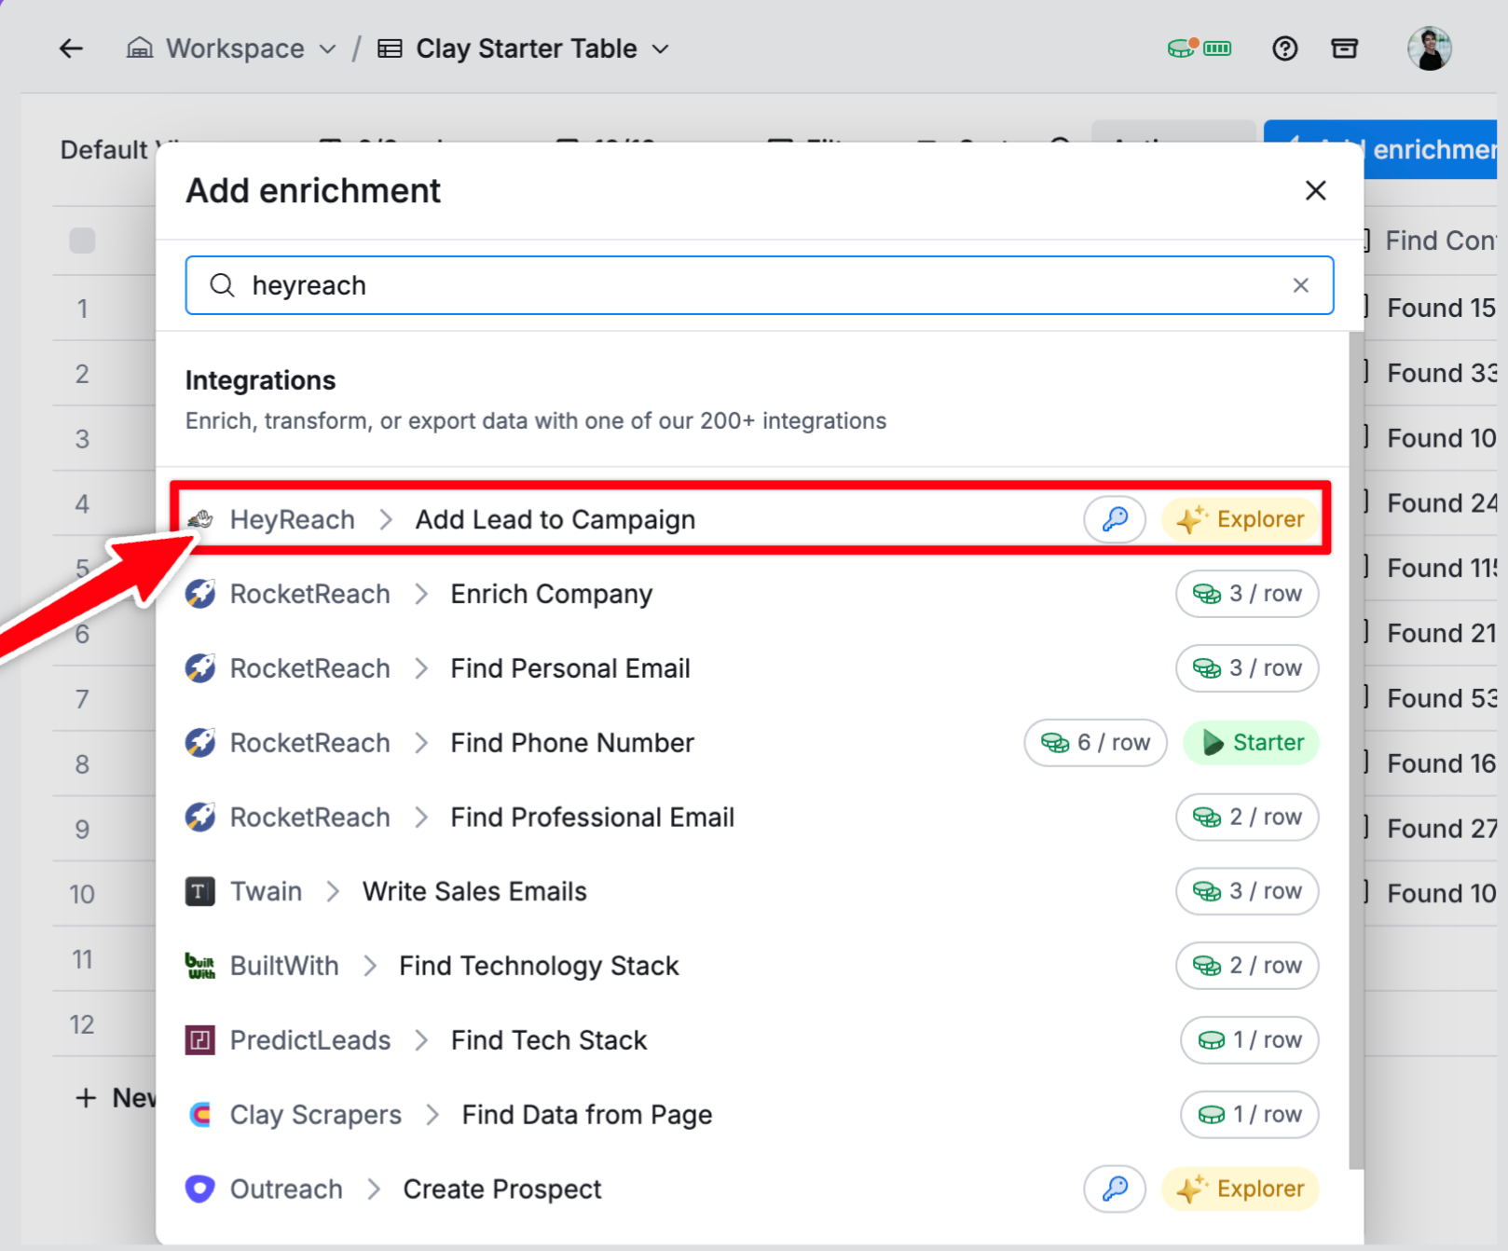Viewport: 1508px width, 1251px height.
Task: Select table row number 12
Action: (x=82, y=1024)
